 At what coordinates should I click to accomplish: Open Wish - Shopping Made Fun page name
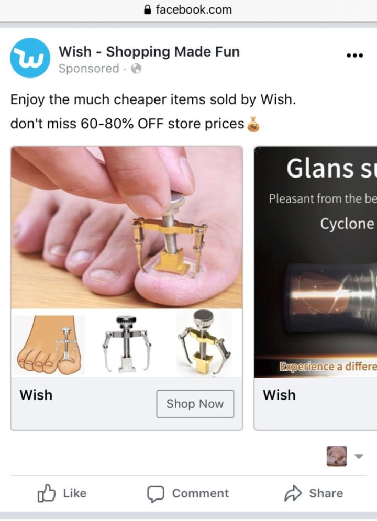point(149,51)
